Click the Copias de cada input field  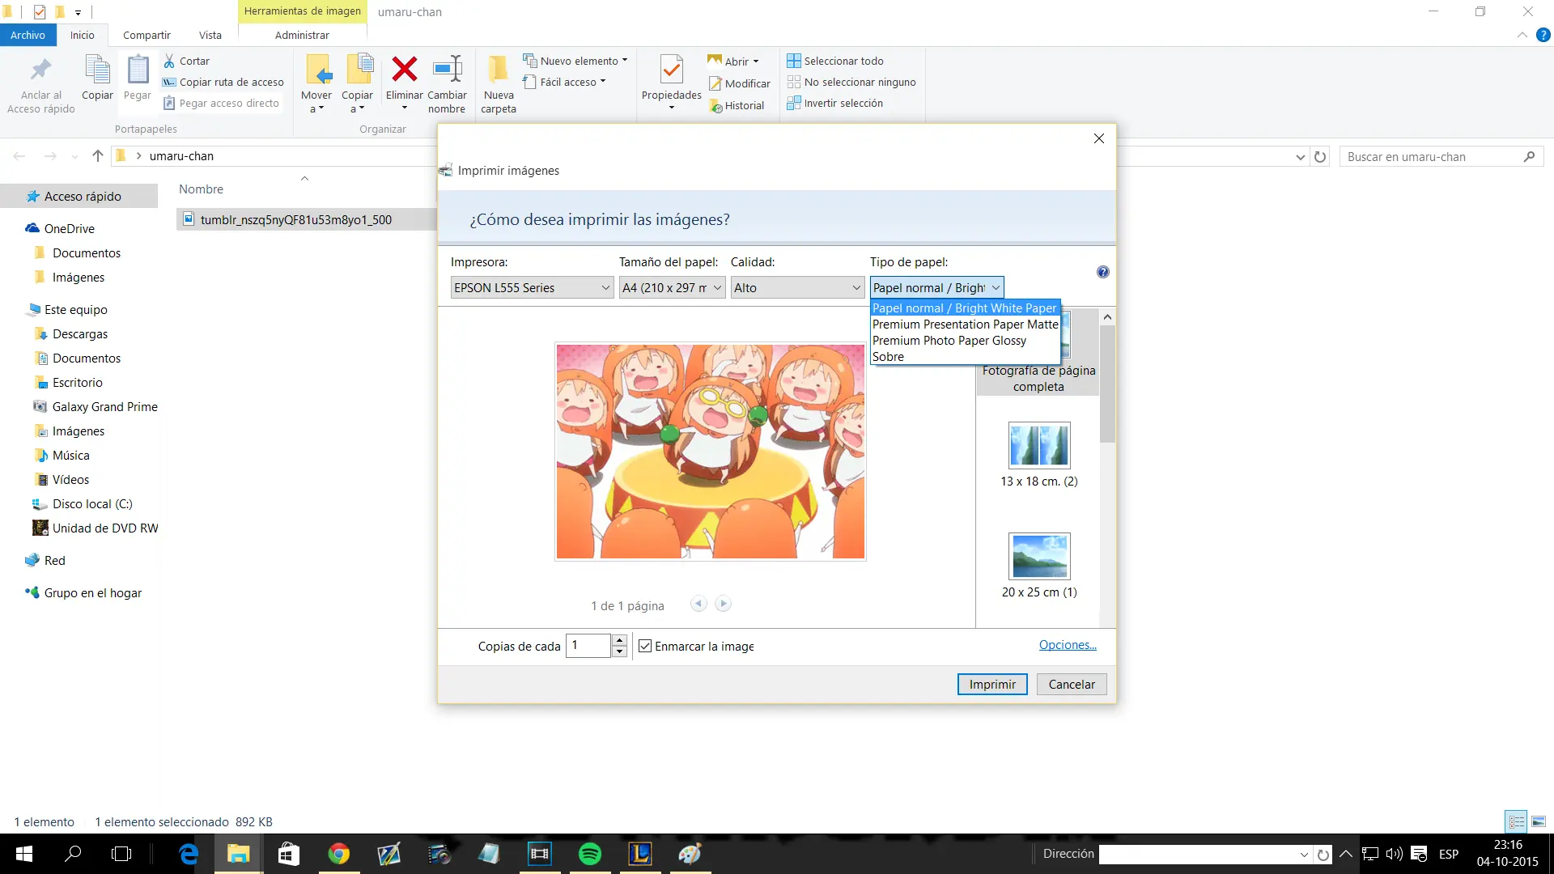coord(588,646)
